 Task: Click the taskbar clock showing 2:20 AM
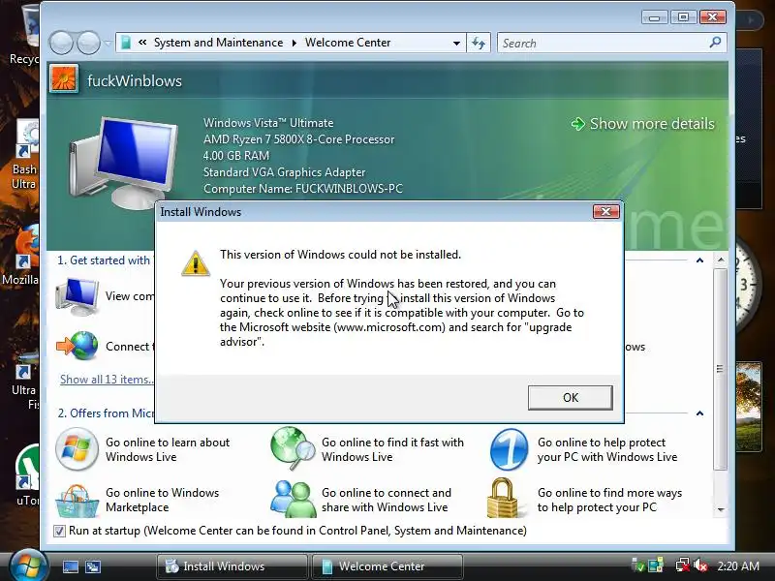pyautogui.click(x=738, y=566)
